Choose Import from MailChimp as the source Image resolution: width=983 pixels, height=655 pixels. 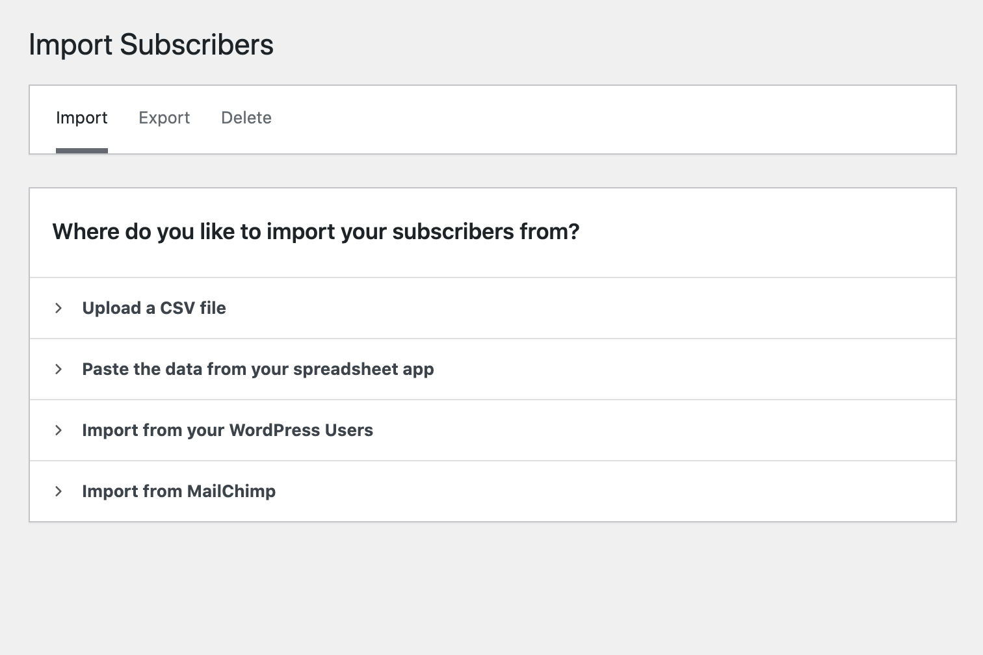178,491
